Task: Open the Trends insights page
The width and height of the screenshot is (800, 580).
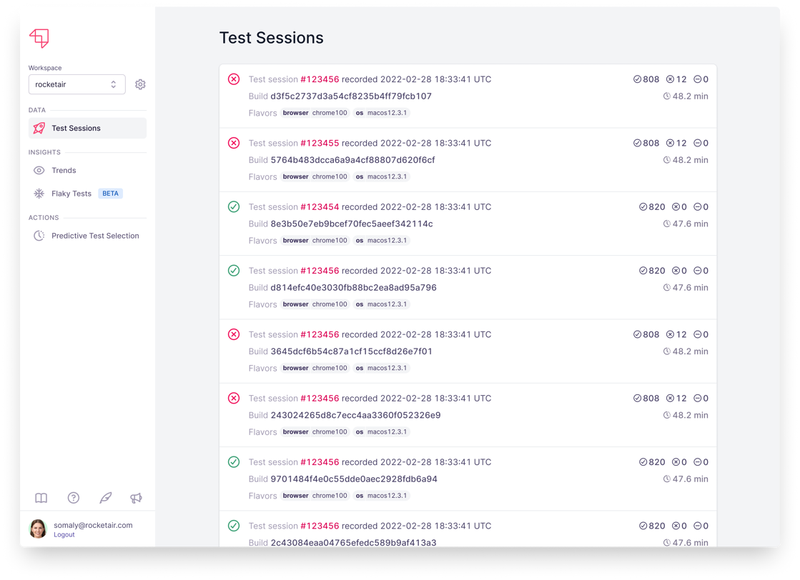Action: (64, 171)
